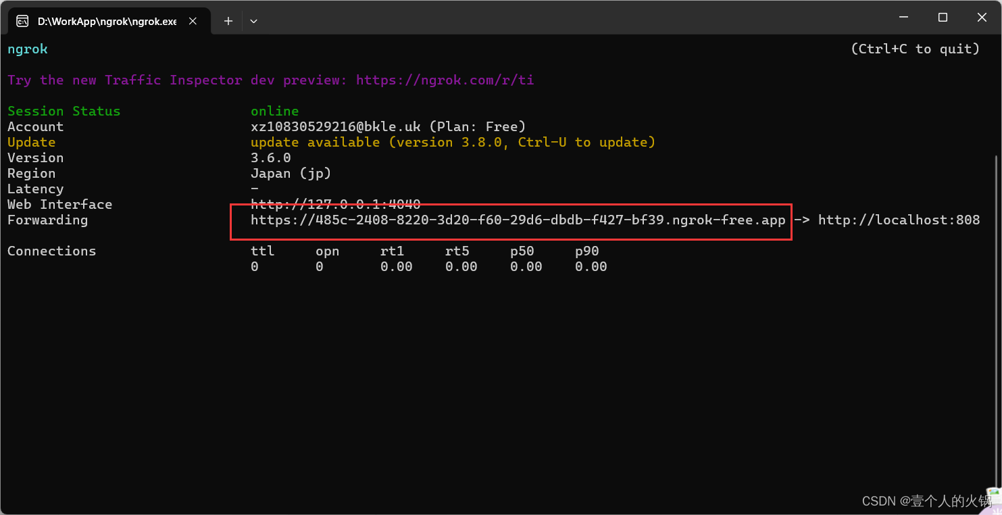Click the http://localhost:808 target address

point(899,220)
